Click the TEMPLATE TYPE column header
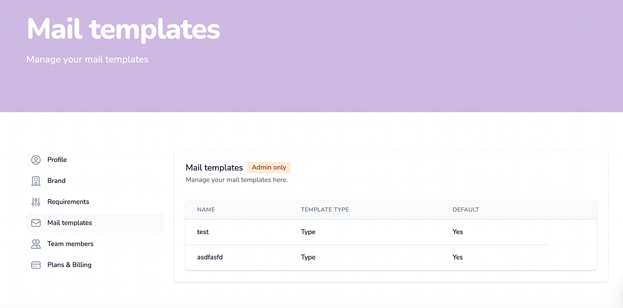 click(325, 210)
